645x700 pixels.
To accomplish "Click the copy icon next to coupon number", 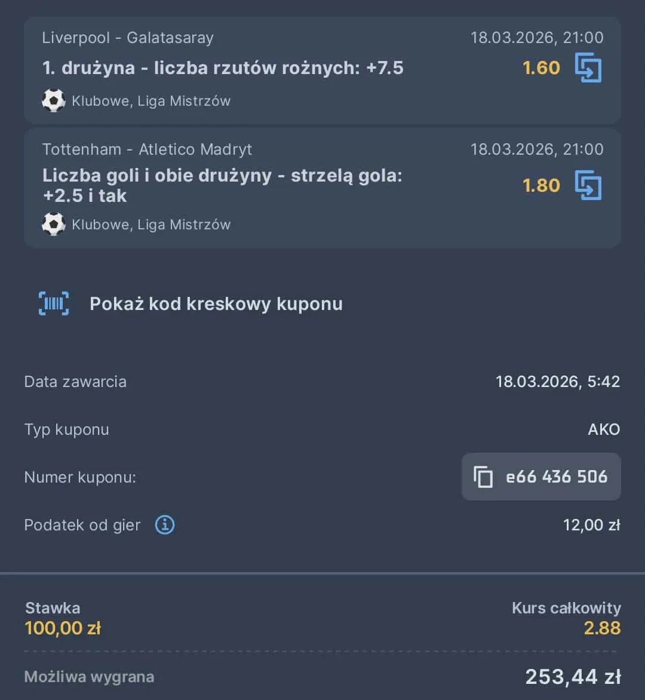I will (481, 477).
